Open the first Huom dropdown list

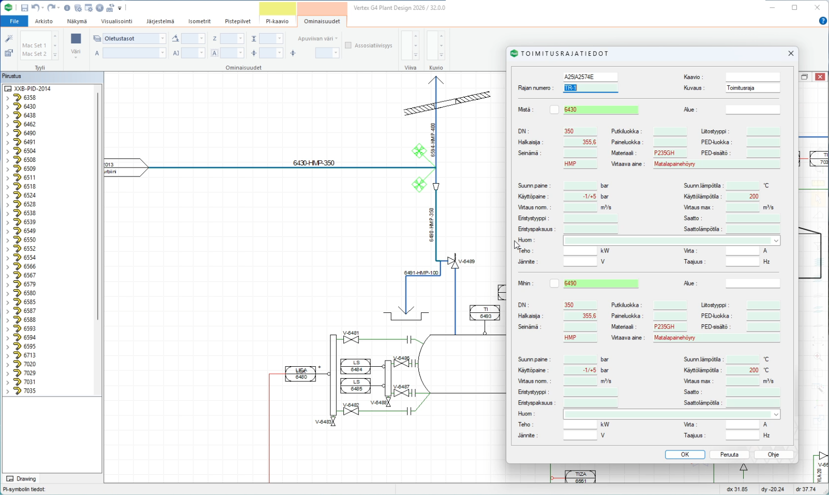776,241
